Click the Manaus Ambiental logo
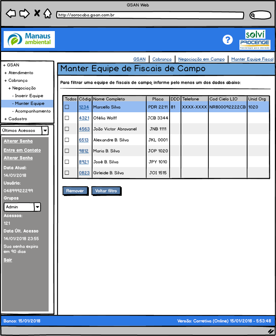Screen dimensions: 276x336 pos(29,39)
